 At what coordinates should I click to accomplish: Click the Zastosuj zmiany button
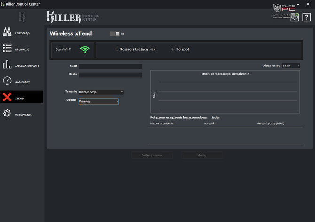point(152,155)
